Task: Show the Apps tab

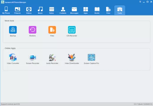Action: [86, 10]
